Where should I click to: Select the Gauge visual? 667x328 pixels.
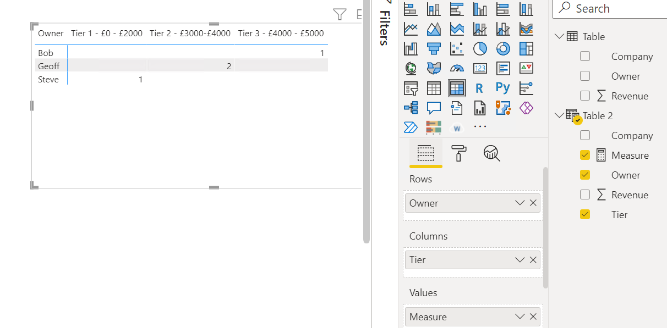point(457,68)
